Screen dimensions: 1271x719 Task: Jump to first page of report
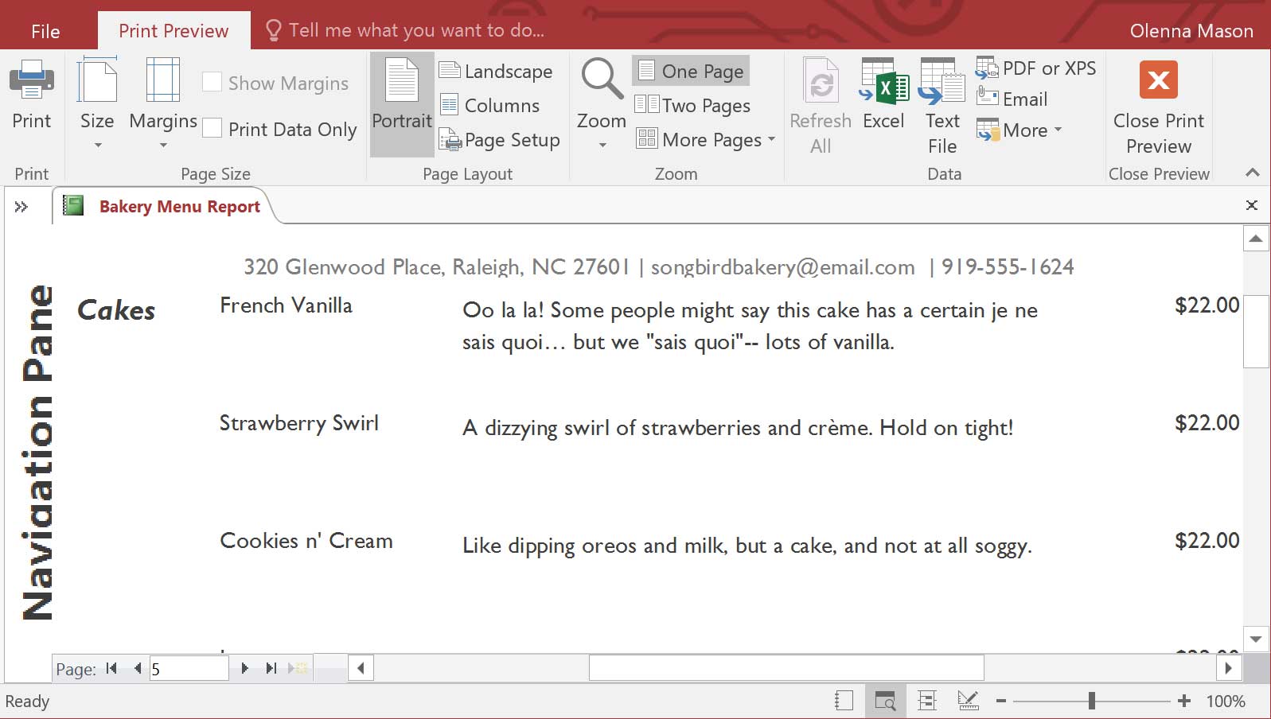pos(112,669)
